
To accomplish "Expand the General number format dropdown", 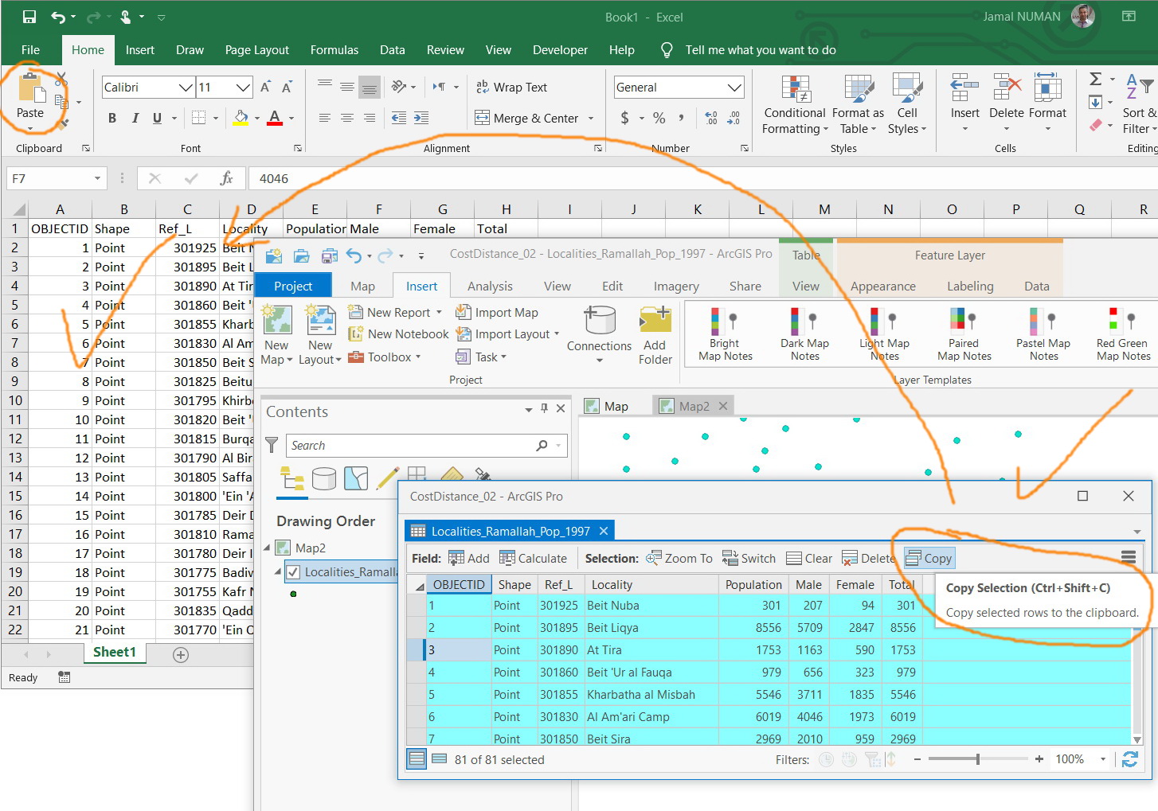I will [x=734, y=88].
